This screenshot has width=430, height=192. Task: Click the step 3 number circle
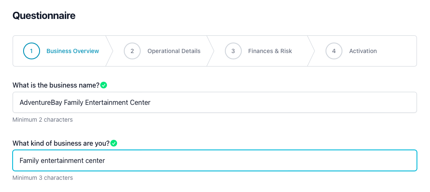tap(233, 51)
